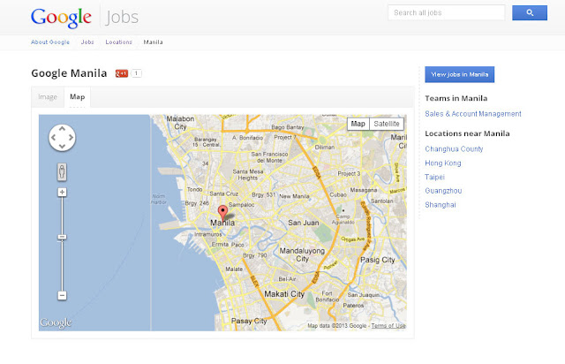Viewport: 565px width, 364px height.
Task: Click the blue search magnifier button
Action: pyautogui.click(x=530, y=12)
